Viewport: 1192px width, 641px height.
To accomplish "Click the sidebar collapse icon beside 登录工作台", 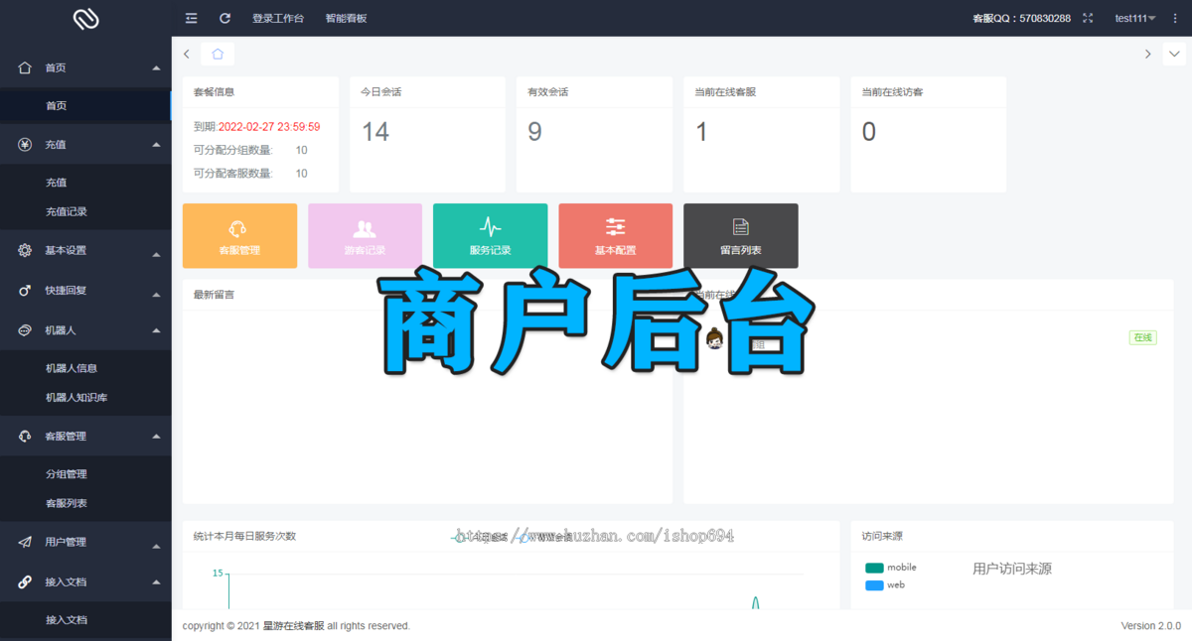I will tap(191, 17).
